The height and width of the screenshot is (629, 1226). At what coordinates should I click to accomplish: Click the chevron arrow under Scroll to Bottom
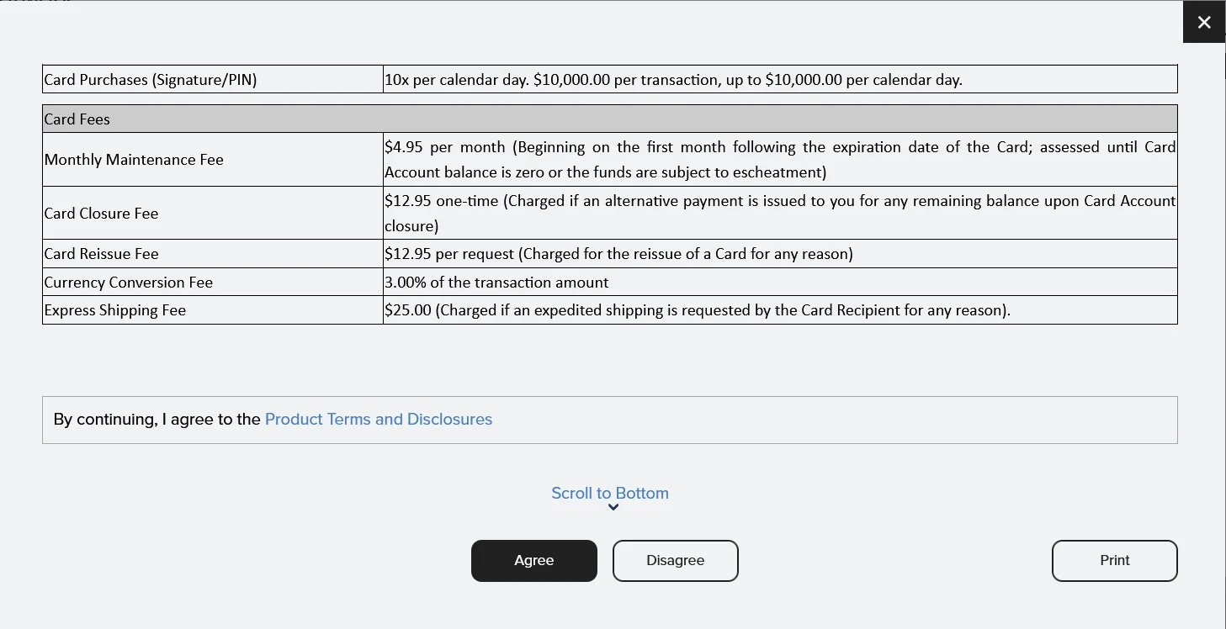point(613,507)
